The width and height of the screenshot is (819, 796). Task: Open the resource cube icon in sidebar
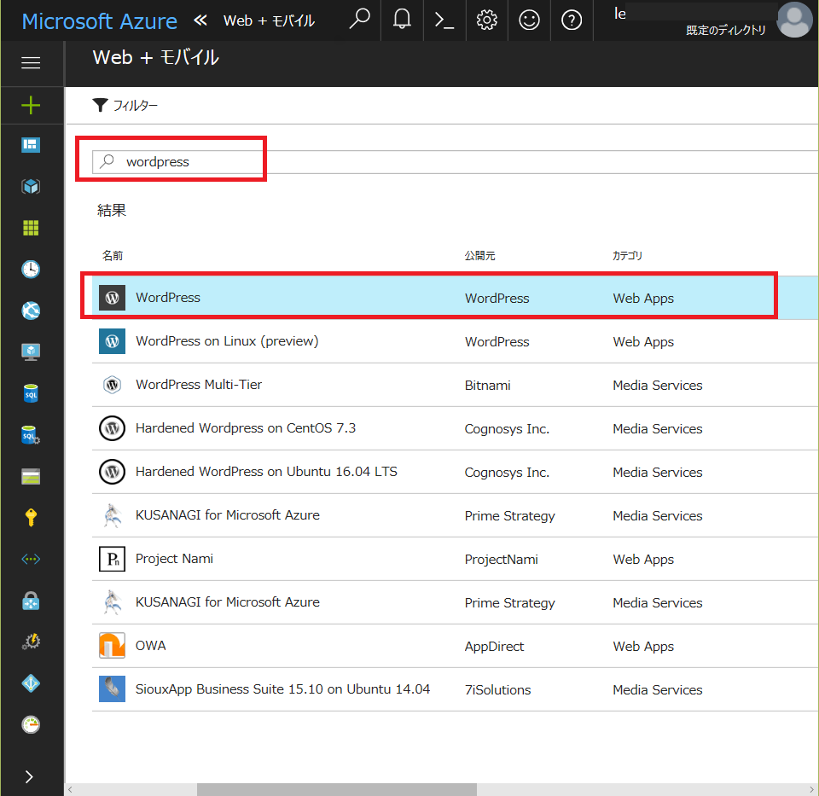tap(31, 187)
